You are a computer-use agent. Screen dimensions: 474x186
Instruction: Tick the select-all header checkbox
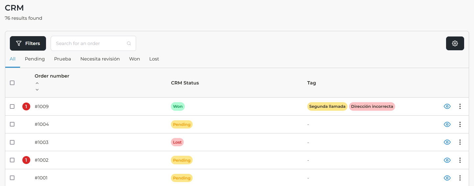coord(12,83)
